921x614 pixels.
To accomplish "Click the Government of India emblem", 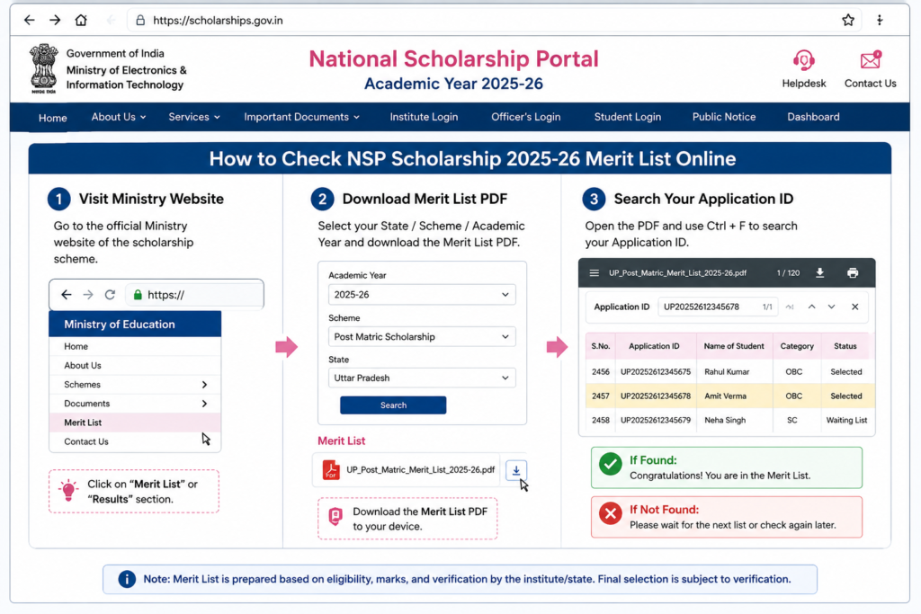I will (x=43, y=68).
